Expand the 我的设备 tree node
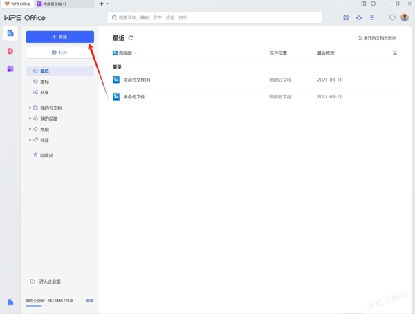415x314 pixels. click(30, 119)
